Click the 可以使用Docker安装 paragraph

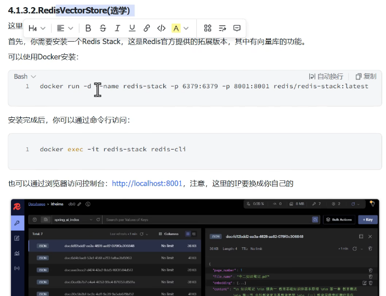pos(43,57)
